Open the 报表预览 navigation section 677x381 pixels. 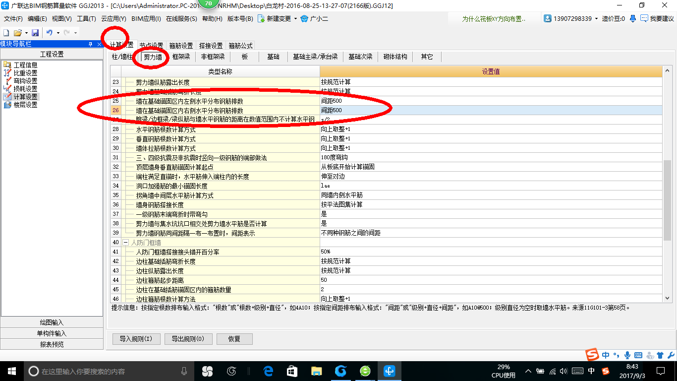click(x=52, y=344)
